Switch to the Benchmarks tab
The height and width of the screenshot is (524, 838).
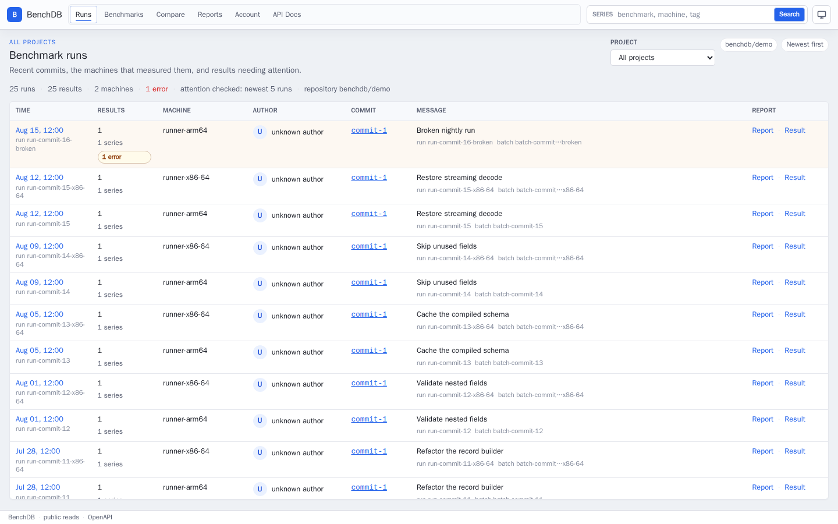point(124,15)
